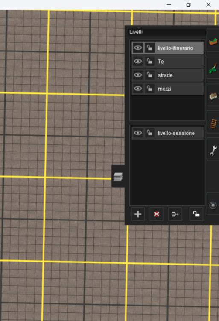219x321 pixels.
Task: Open the Topology terrain tools tab
Action: 213,40
